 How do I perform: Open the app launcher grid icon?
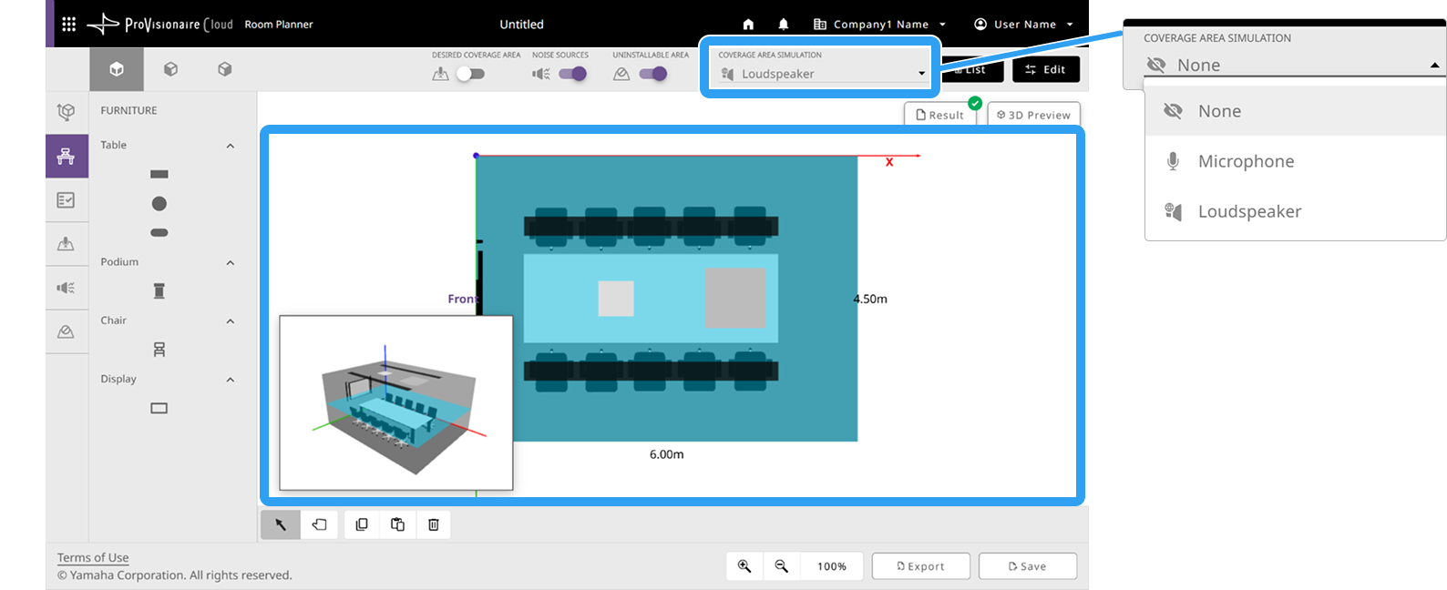[68, 25]
